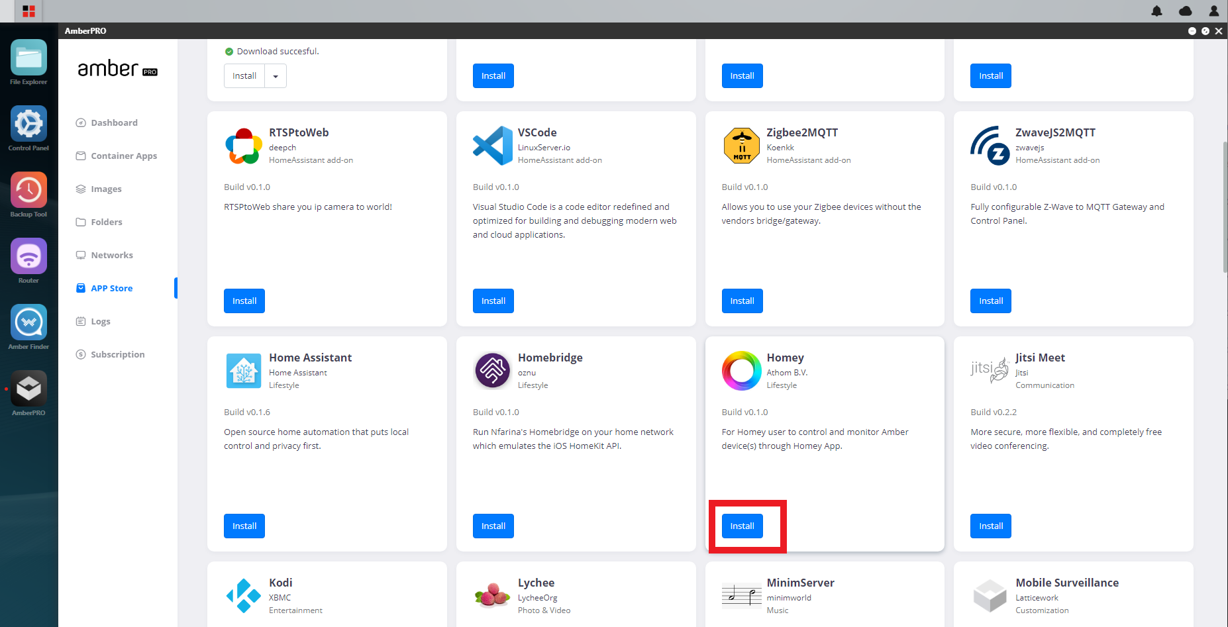Image resolution: width=1228 pixels, height=627 pixels.
Task: Click the vertical scrollbar thumb
Action: (1225, 207)
